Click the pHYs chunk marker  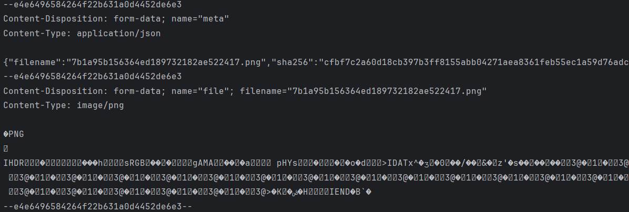click(x=287, y=163)
